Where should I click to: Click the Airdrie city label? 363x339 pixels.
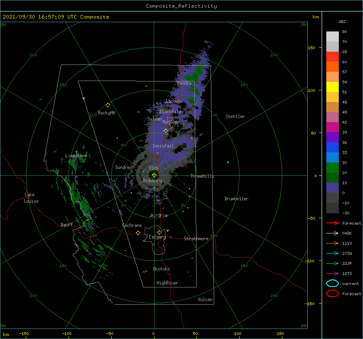coord(159,215)
